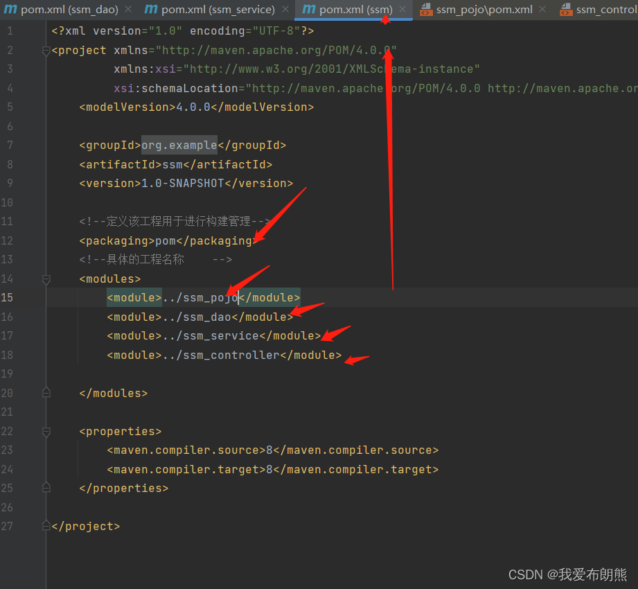Place cursor in ../ssm_dao module line

[x=200, y=317]
